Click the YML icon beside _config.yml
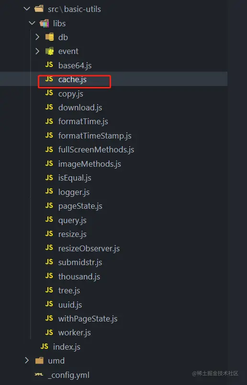247x385 pixels. pyautogui.click(x=39, y=374)
